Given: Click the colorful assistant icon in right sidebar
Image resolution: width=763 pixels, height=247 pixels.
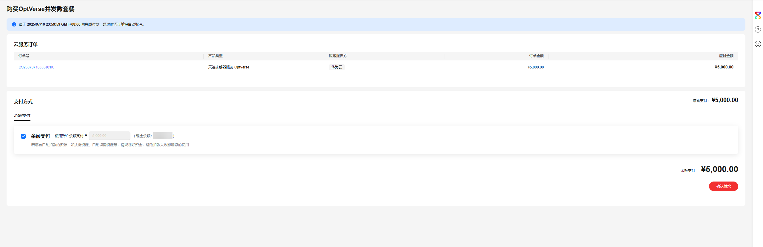Looking at the screenshot, I should pyautogui.click(x=758, y=15).
